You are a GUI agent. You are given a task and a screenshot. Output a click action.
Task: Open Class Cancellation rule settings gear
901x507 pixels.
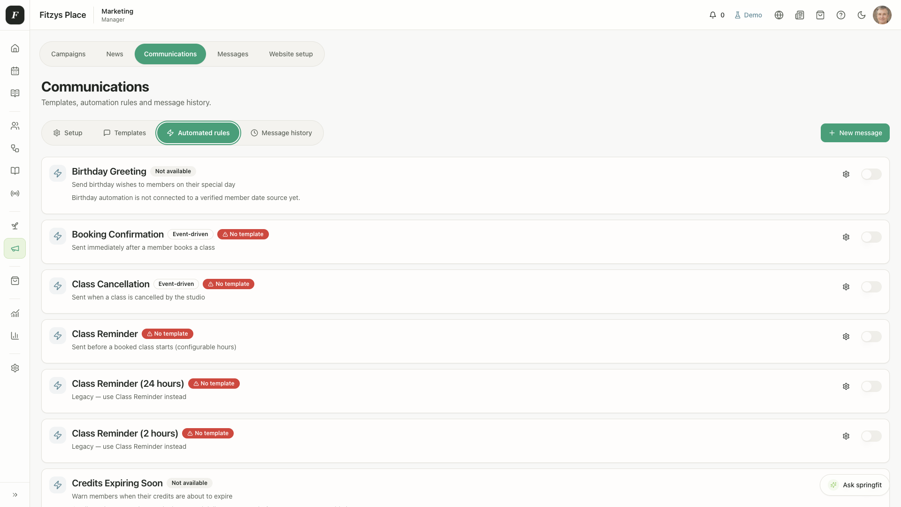point(846,287)
